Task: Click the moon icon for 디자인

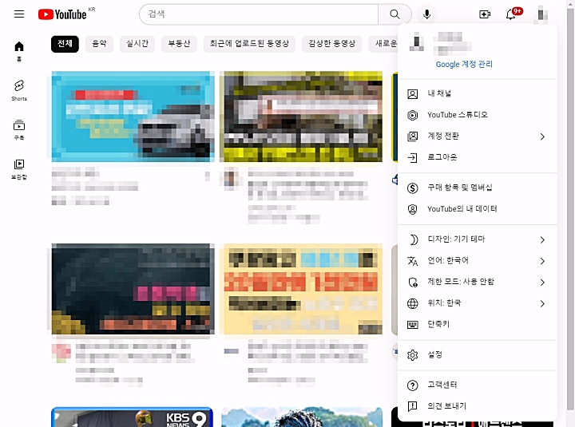Action: click(x=413, y=239)
